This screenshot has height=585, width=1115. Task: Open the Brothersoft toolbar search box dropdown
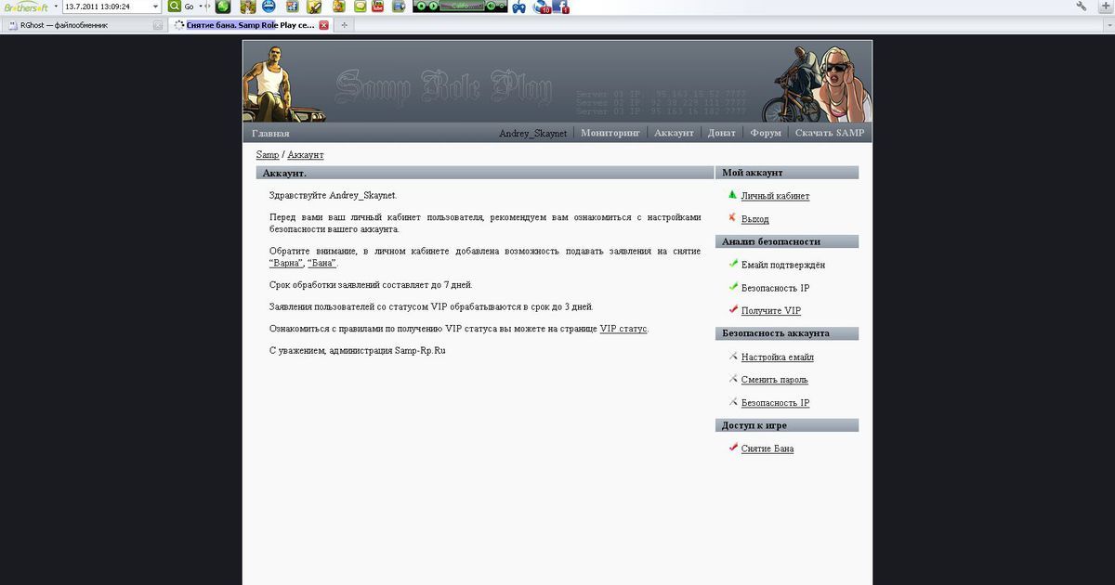(x=155, y=6)
